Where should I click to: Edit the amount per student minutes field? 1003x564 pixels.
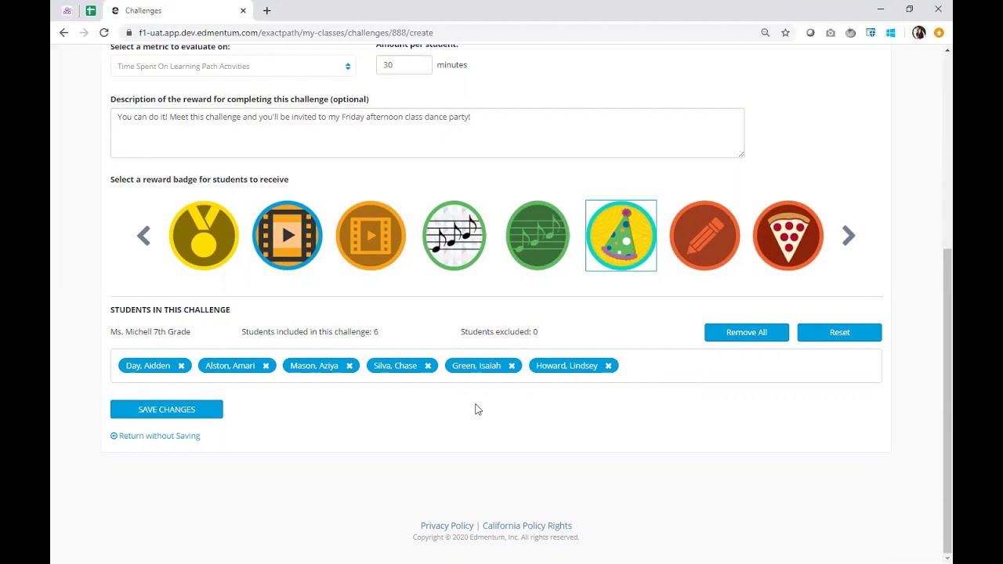point(404,65)
